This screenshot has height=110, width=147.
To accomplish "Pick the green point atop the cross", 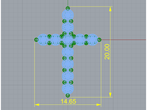I will point(68,8).
